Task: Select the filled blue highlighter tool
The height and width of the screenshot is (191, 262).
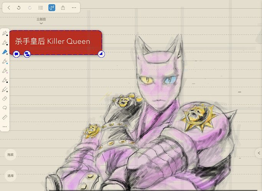Action: coord(5,52)
